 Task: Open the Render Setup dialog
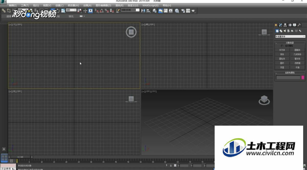(183, 11)
